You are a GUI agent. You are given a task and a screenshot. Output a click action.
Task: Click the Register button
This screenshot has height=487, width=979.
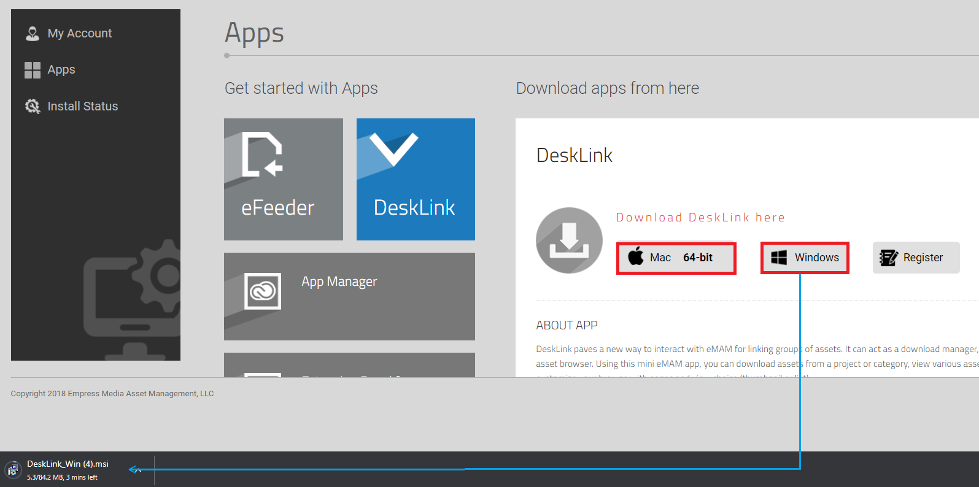point(916,258)
